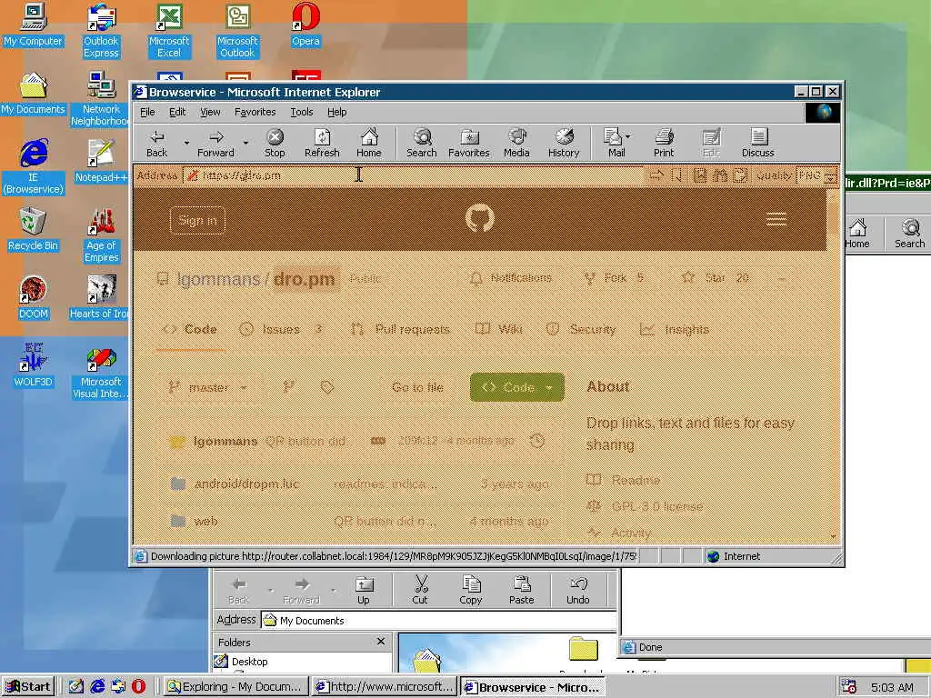Open the Forward button history dropdown arrow
931x698 pixels.
pos(245,143)
